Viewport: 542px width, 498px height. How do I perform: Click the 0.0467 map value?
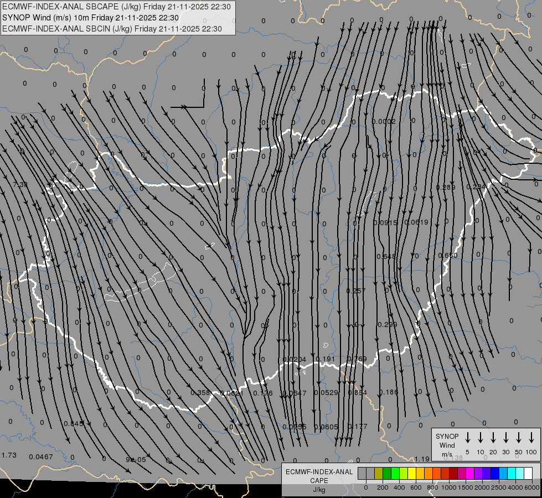[41, 457]
